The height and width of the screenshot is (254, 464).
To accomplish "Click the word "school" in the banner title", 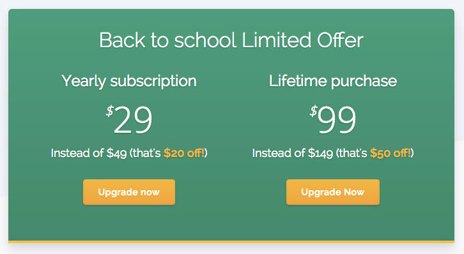I will pos(205,40).
